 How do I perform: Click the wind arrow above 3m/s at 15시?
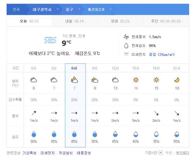[x=136, y=113]
